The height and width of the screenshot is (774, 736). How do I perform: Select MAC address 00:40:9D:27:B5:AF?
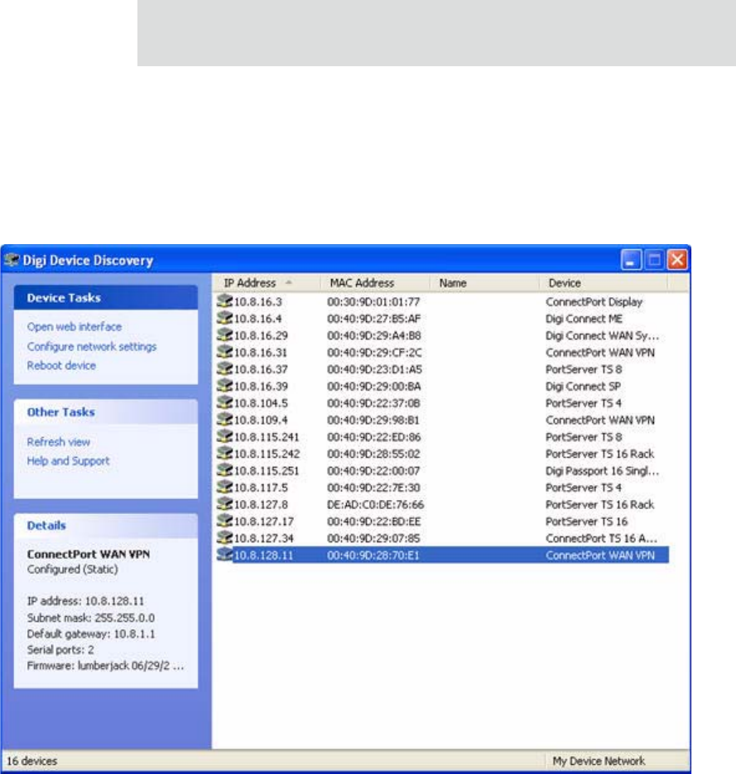click(x=374, y=319)
